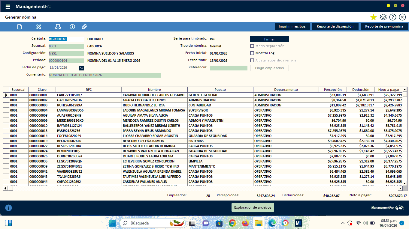Click the paperclip attachment icon
The width and height of the screenshot is (409, 229).
point(84,27)
